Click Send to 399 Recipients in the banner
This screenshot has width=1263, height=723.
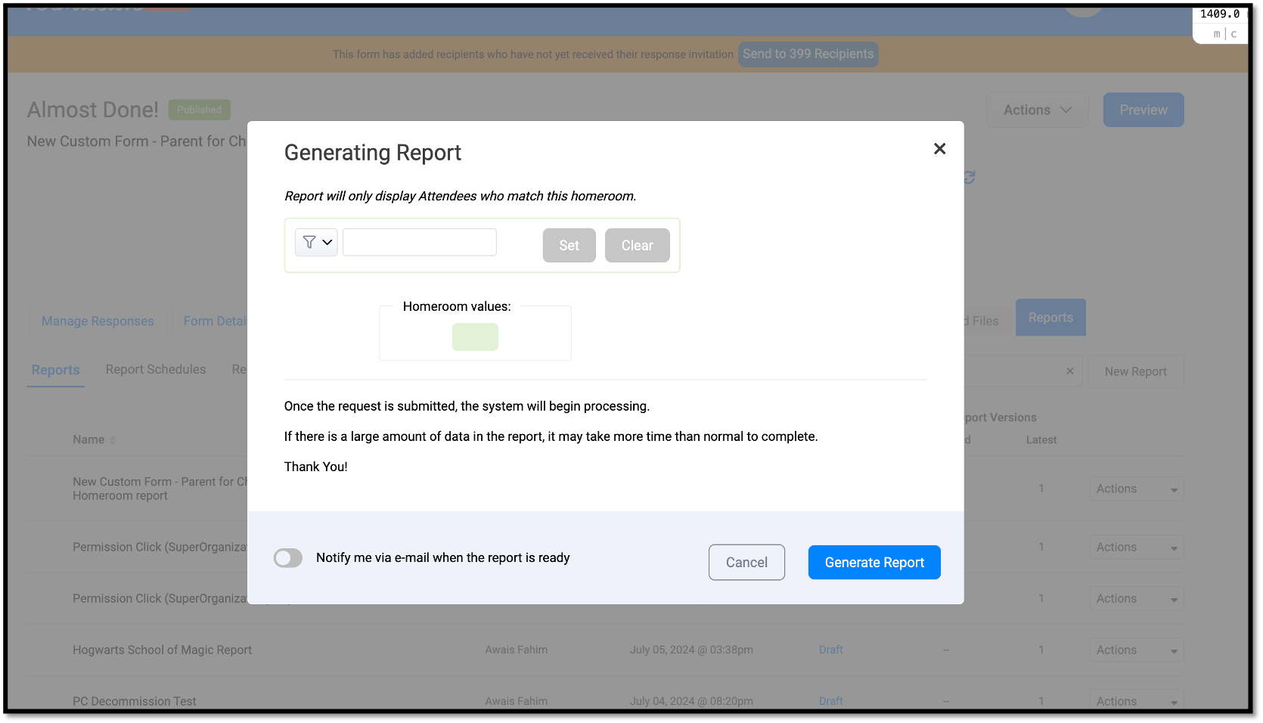[x=808, y=54]
